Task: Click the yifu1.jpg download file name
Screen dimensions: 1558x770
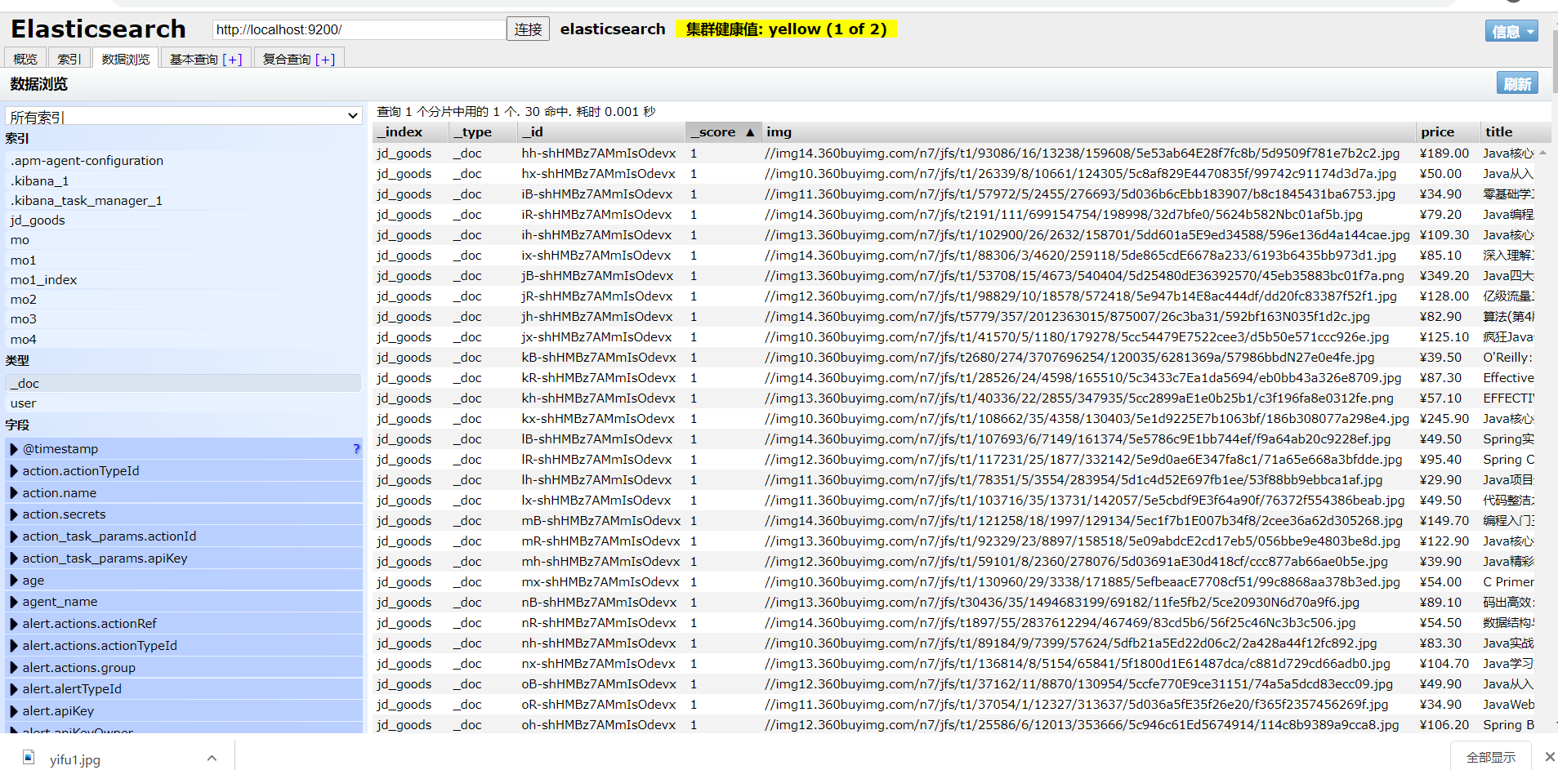Action: 75,759
